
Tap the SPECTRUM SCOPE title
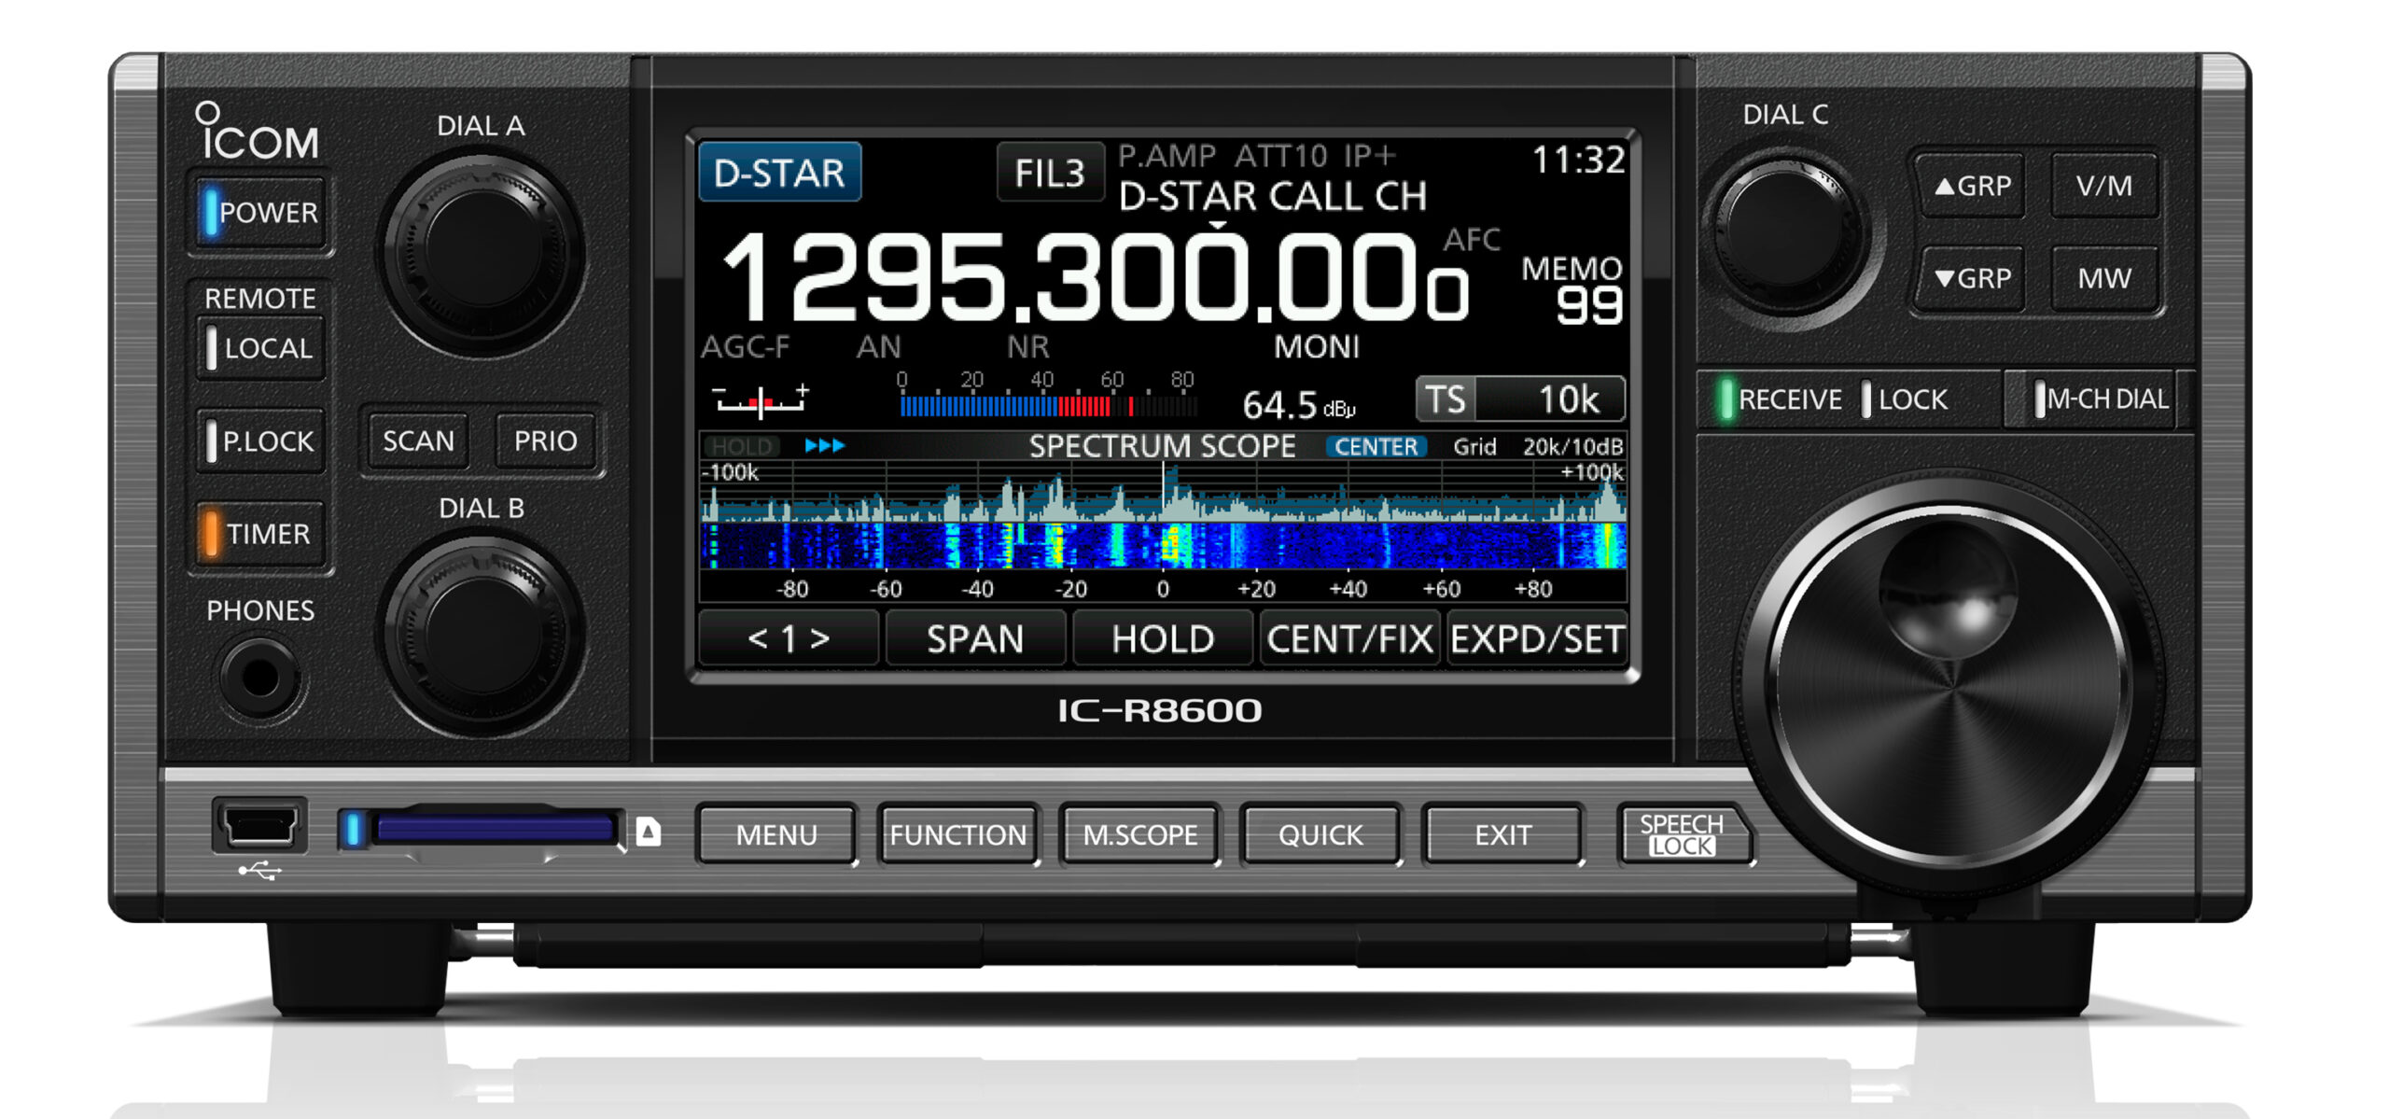(1162, 446)
